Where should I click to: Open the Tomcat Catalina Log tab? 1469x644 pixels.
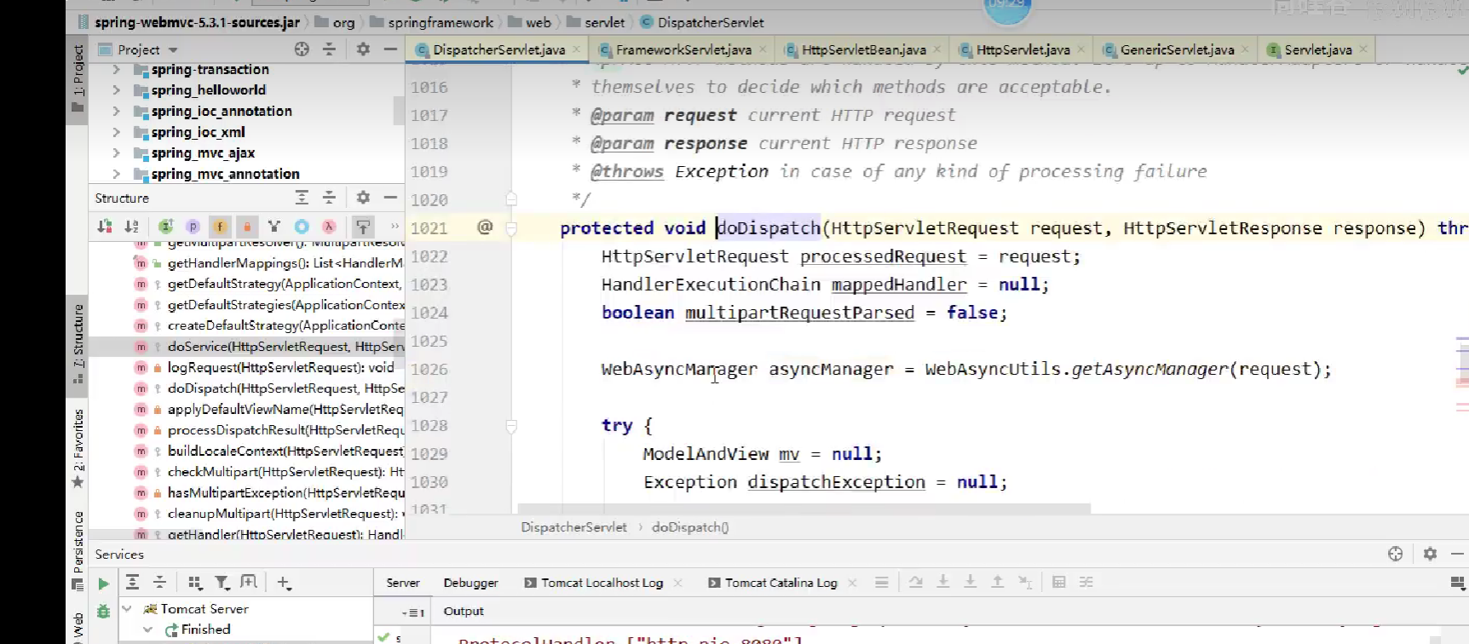[x=781, y=583]
